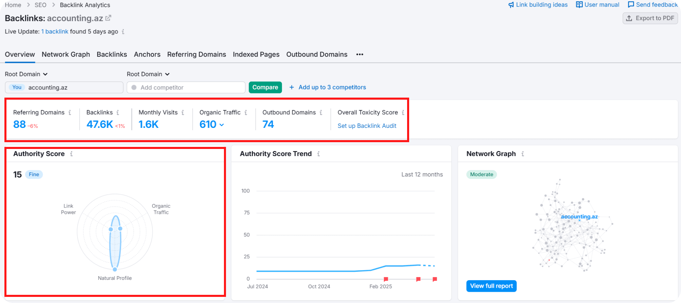Open Backlinks tab

click(112, 54)
